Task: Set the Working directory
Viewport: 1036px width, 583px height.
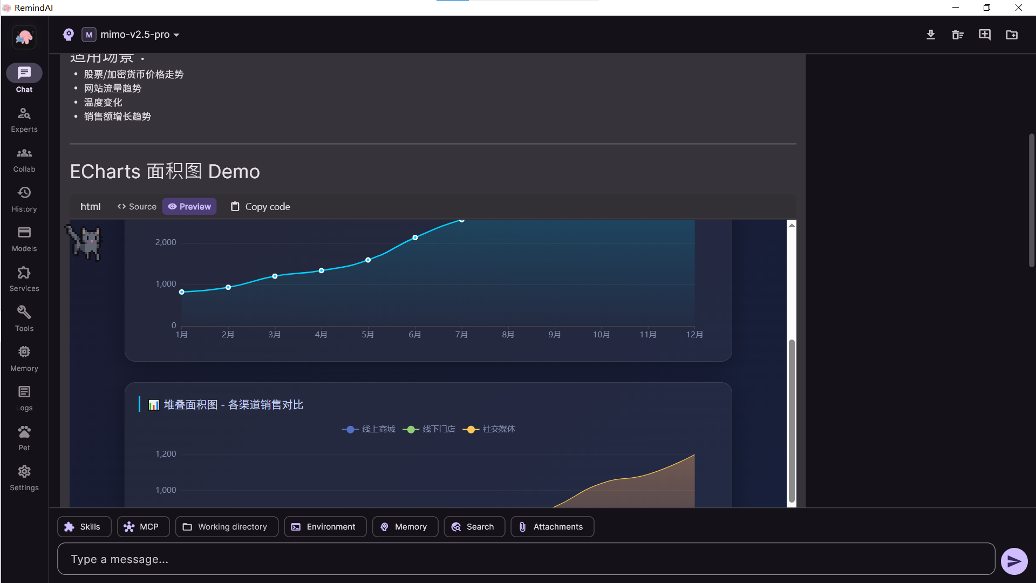Action: pos(227,527)
